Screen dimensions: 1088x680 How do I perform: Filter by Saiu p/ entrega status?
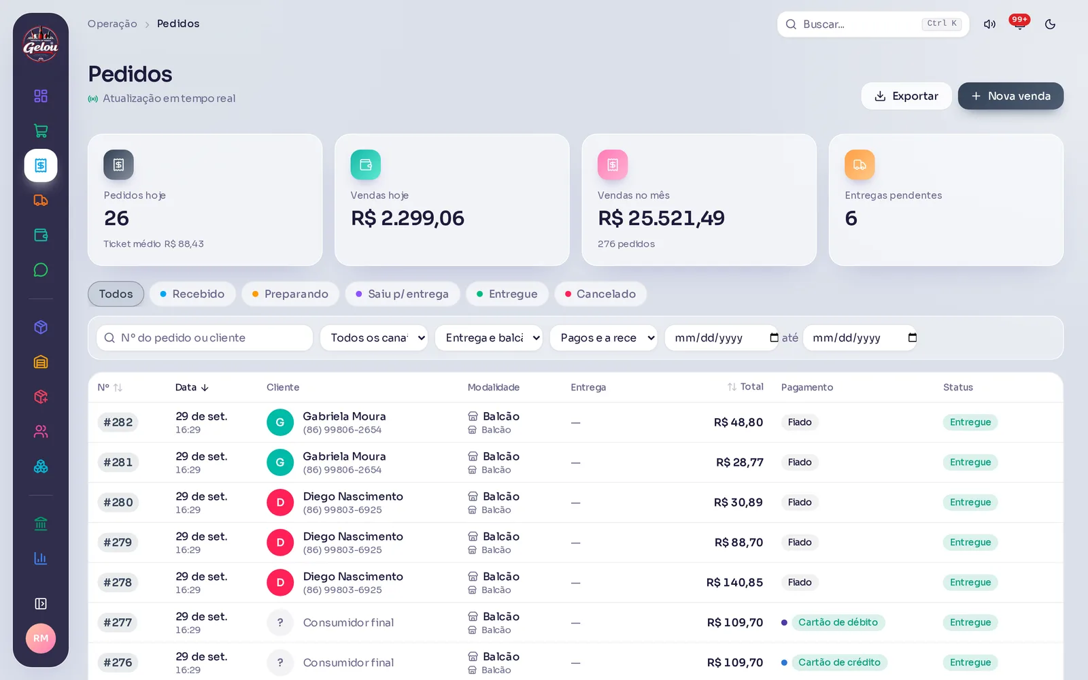403,294
